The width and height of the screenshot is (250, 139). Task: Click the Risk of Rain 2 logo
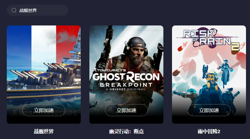211,39
